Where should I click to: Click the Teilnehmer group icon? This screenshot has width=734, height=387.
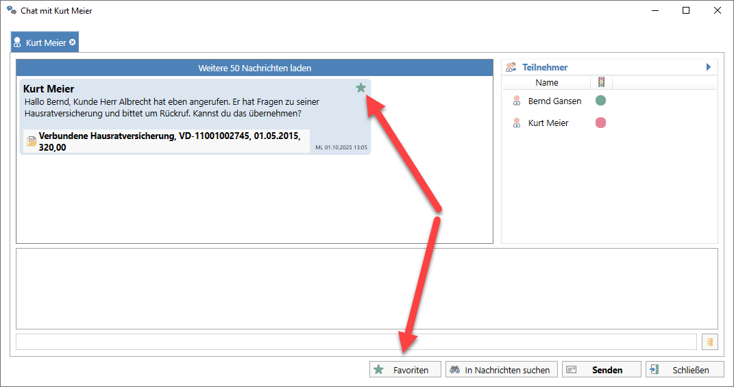pos(511,67)
